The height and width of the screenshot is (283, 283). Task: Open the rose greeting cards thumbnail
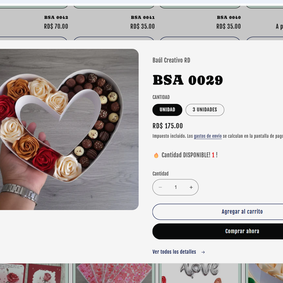click(33, 274)
